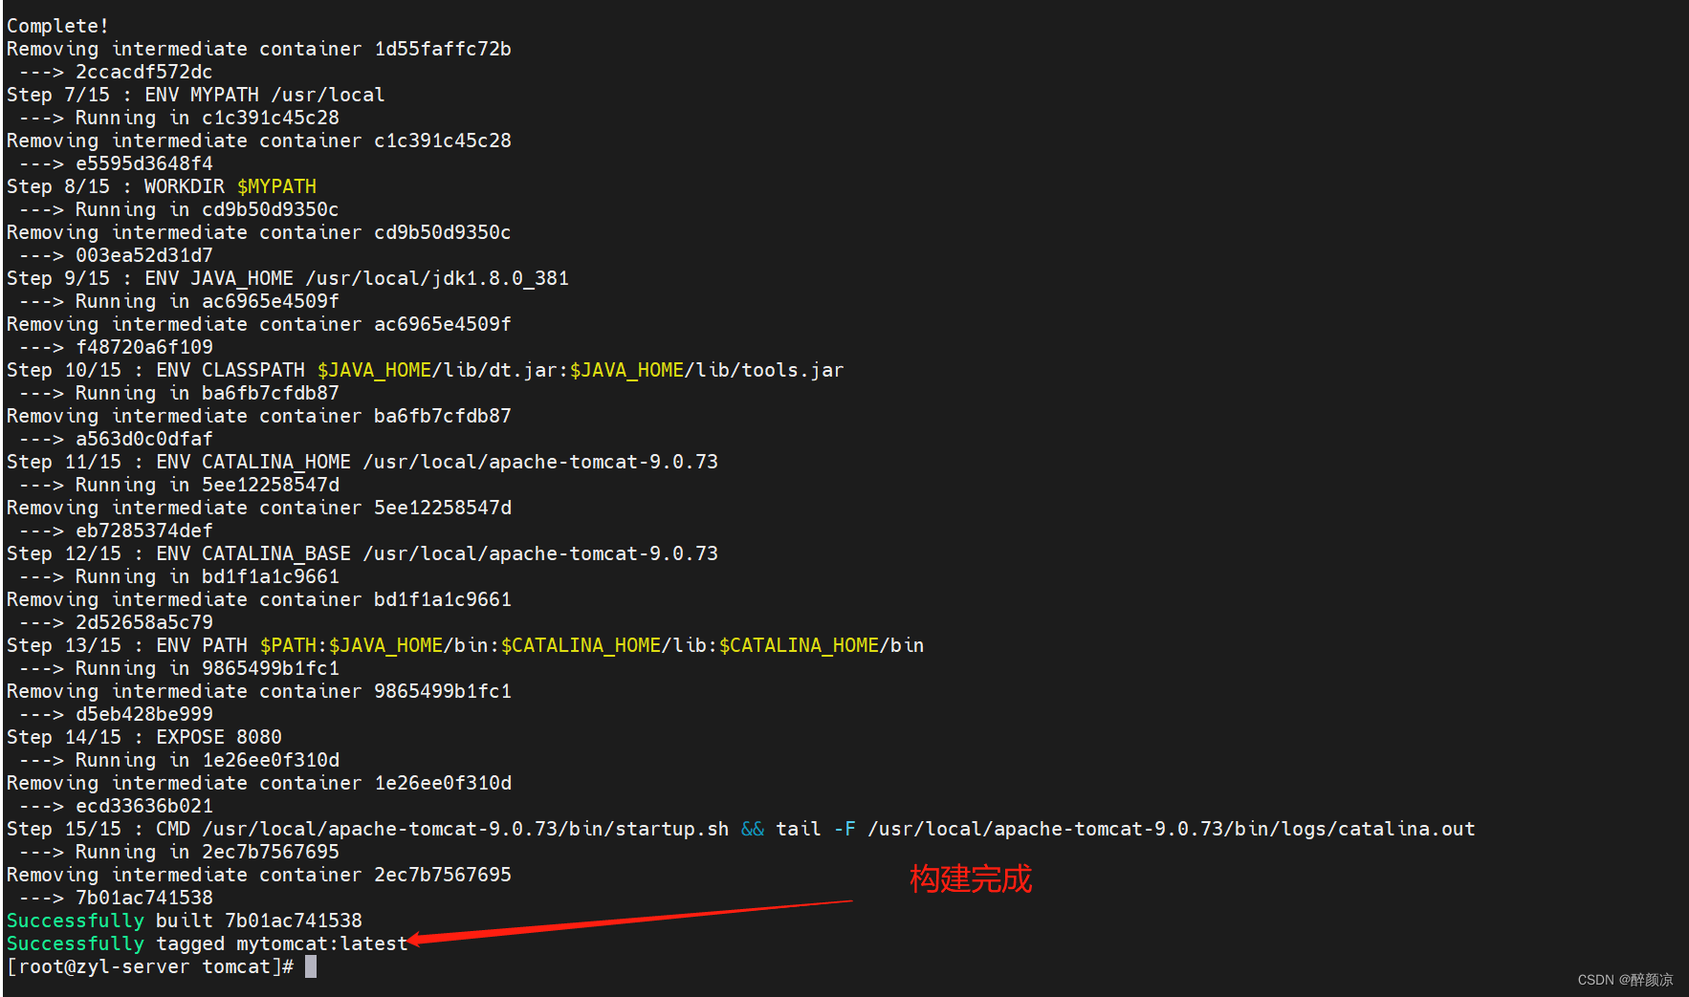This screenshot has height=997, width=1689.
Task: Click the "Step 9/15 : ENV JAVA_HOME" line
Action: click(x=288, y=278)
